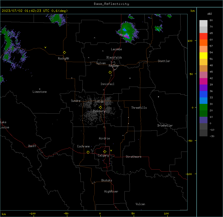Viewport: 223px width, 217px height.
Task: Click the Calgary label
Action: pos(103,155)
